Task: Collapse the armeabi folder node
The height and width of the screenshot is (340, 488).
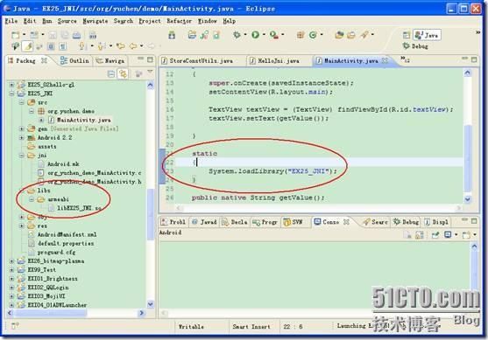Action: 32,199
